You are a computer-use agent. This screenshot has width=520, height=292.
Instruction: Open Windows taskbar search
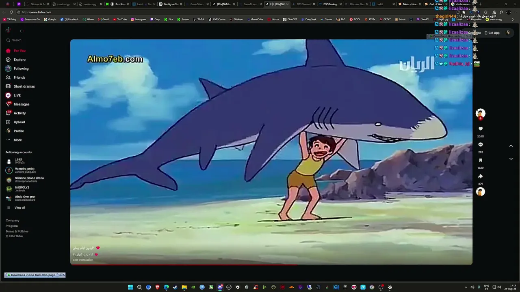(139, 287)
